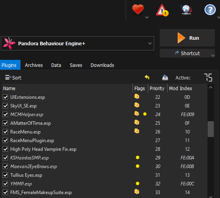Click priority value 28 cell

[x=158, y=149]
